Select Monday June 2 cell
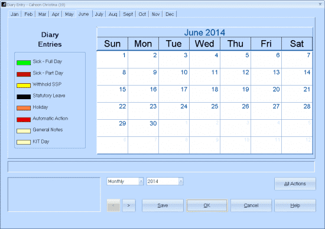This screenshot has height=229, width=325. pos(143,60)
